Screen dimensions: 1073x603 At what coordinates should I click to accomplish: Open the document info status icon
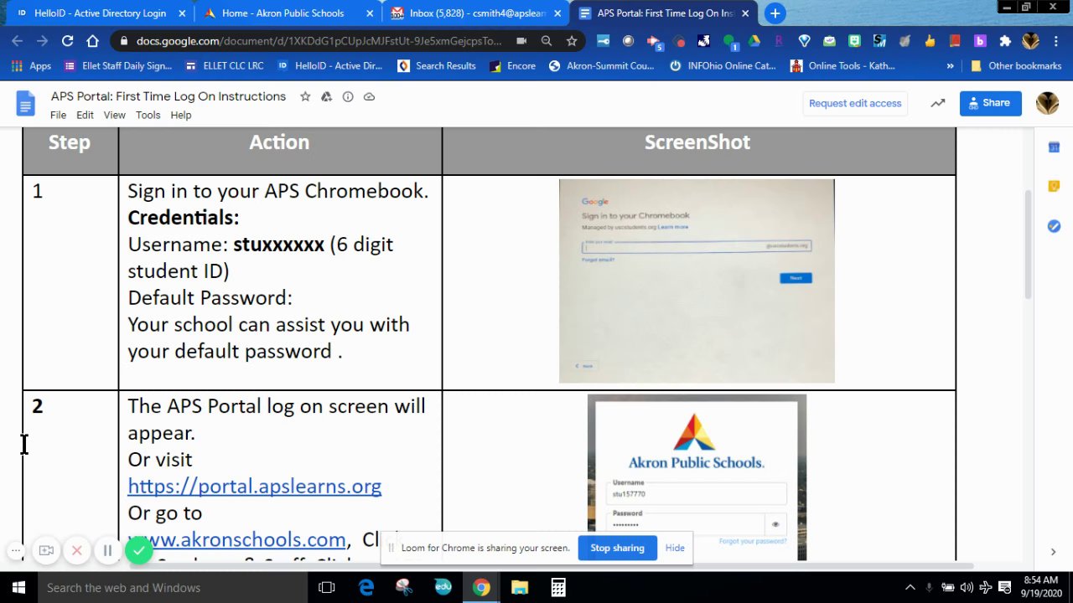click(348, 96)
